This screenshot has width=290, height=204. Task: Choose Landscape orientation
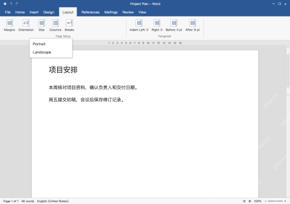(51, 52)
